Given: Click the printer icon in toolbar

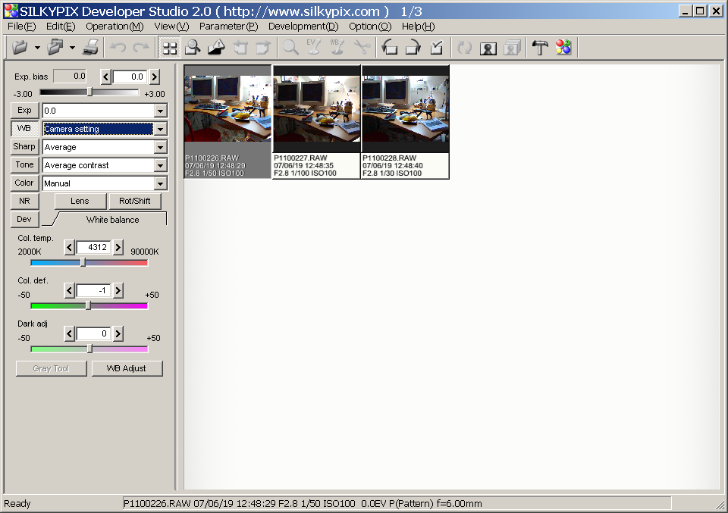Looking at the screenshot, I should pyautogui.click(x=90, y=48).
